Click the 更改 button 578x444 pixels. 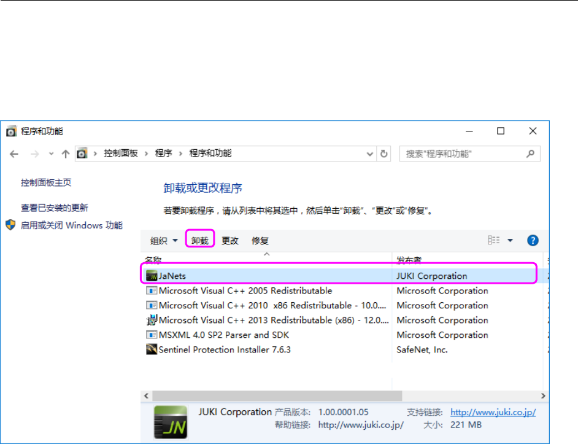pyautogui.click(x=230, y=241)
